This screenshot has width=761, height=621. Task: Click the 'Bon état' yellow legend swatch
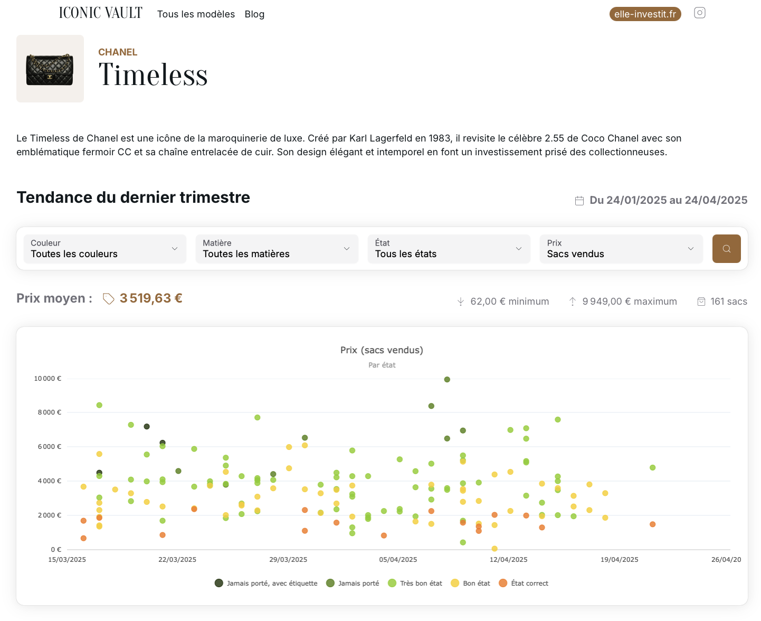tap(455, 583)
